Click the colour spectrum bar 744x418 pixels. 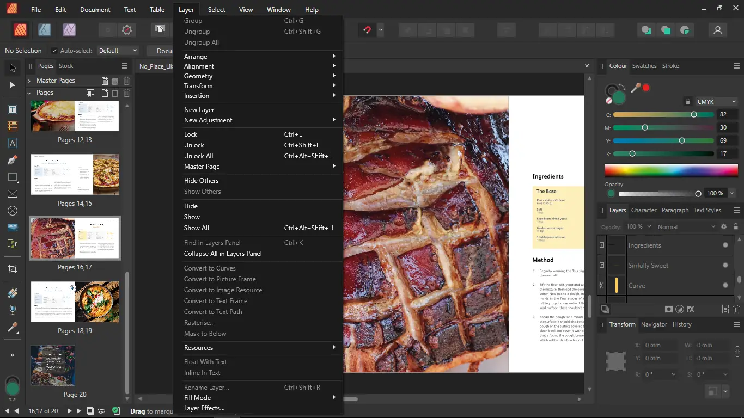671,170
